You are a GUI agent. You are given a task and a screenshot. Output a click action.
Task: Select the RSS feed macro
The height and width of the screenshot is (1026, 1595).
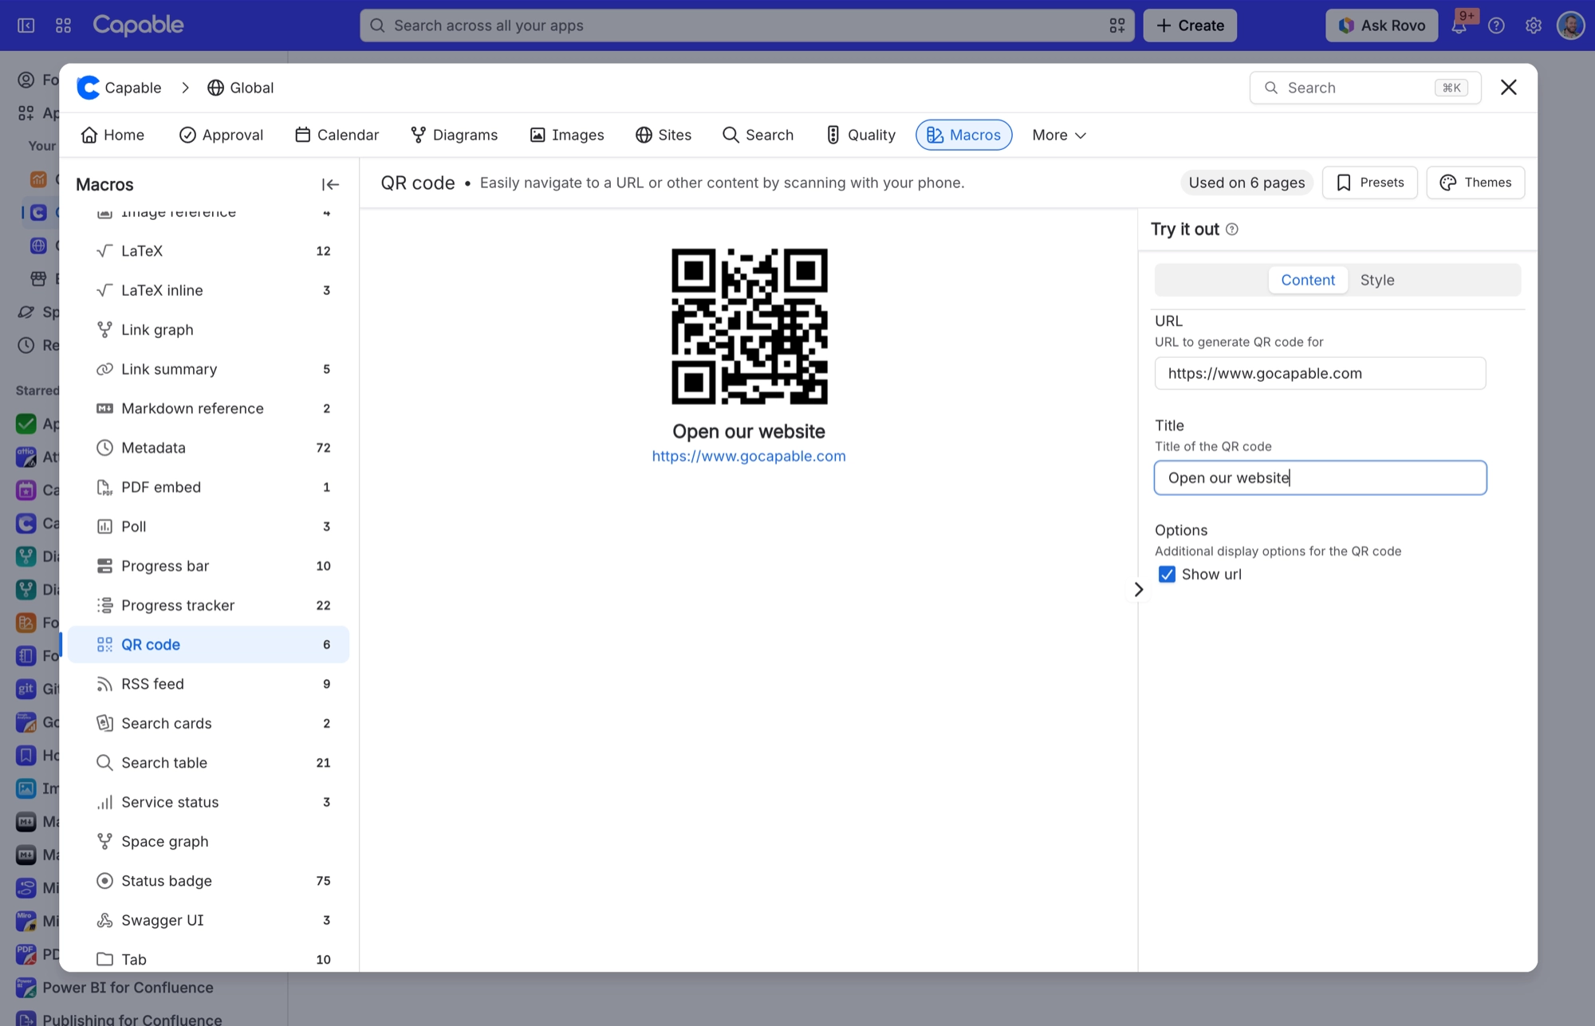pos(208,684)
